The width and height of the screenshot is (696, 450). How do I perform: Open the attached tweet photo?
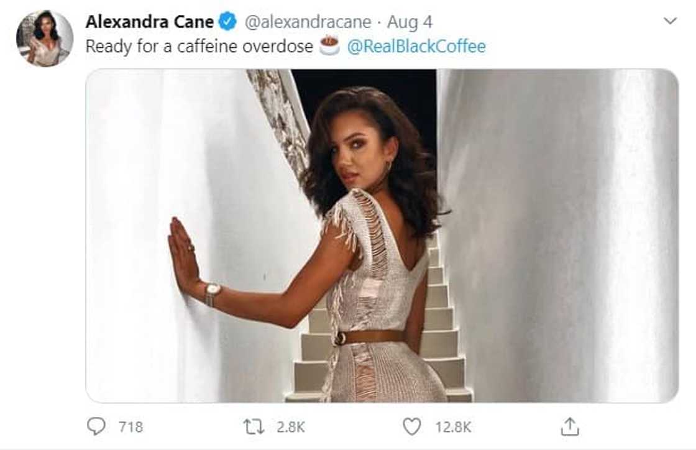tap(382, 235)
